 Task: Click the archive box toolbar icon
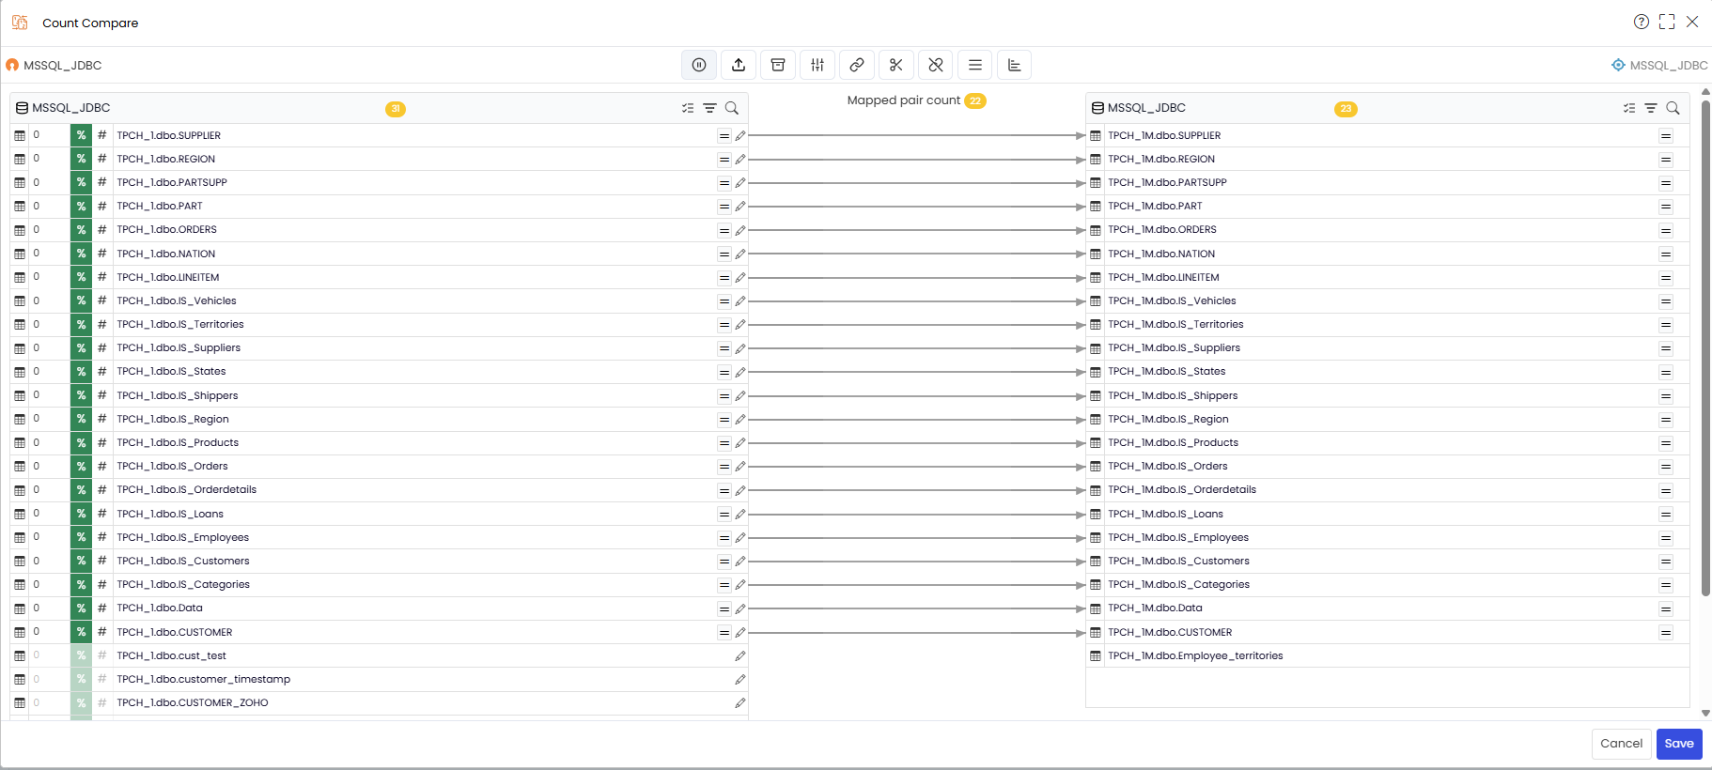coord(778,65)
